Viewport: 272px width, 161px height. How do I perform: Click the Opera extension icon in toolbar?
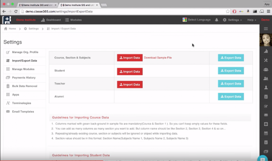[x=234, y=12]
